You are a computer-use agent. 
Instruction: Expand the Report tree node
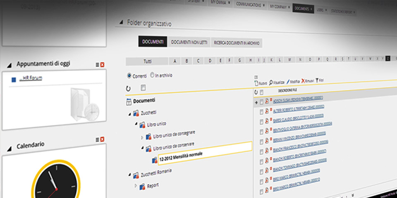pyautogui.click(x=136, y=186)
